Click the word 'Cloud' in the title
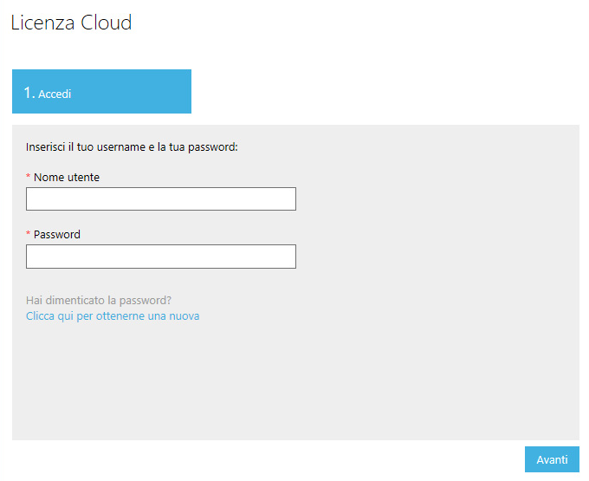The height and width of the screenshot is (481, 589). pos(107,23)
